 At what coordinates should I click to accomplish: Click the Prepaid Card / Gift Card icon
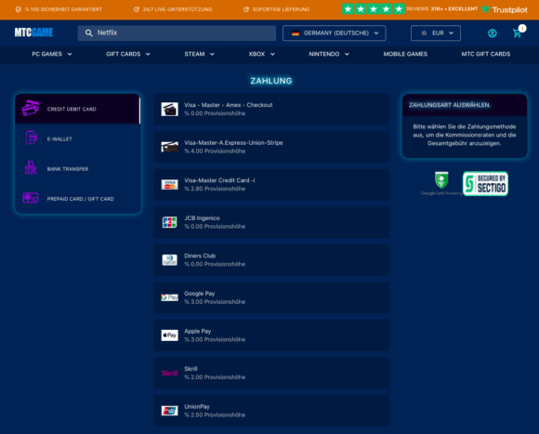click(x=31, y=198)
